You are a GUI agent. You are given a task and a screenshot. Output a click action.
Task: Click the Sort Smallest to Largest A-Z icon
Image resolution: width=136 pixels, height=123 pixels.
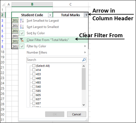(22, 21)
